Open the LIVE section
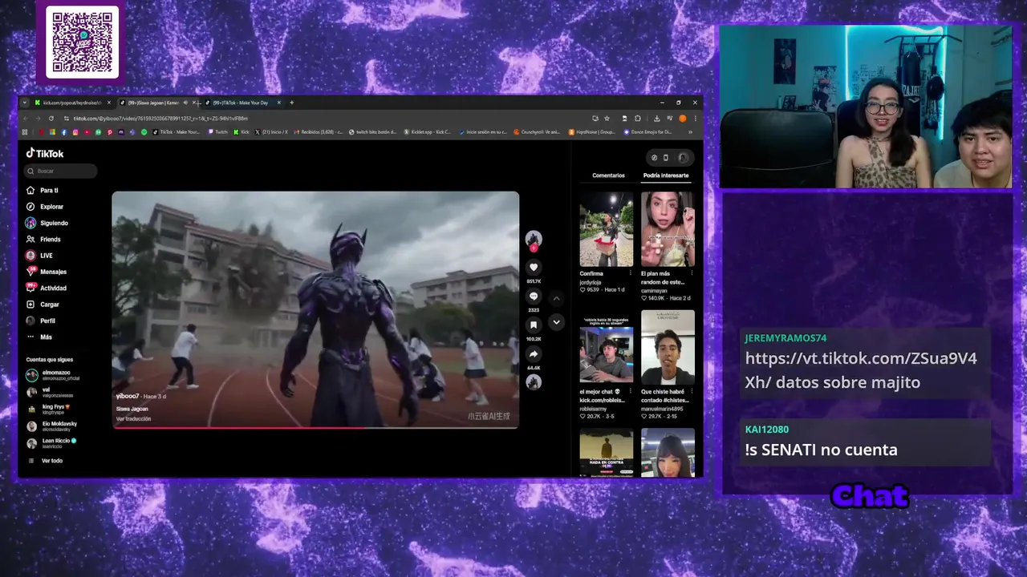 coord(39,256)
